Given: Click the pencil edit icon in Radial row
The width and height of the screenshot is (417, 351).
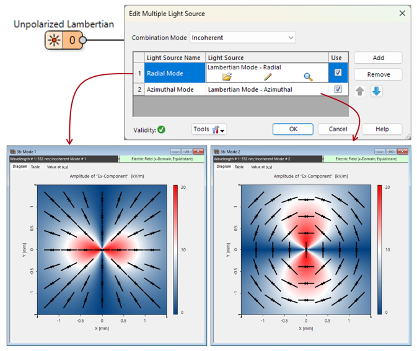Looking at the screenshot, I should pos(268,77).
